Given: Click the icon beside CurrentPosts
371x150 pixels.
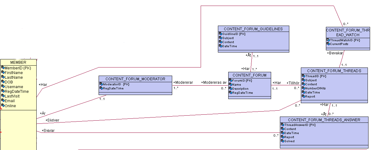Looking at the screenshot, I should pyautogui.click(x=328, y=44).
